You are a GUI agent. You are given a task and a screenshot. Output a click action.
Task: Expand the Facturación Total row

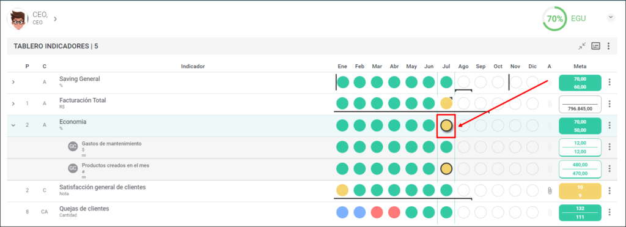coord(13,103)
